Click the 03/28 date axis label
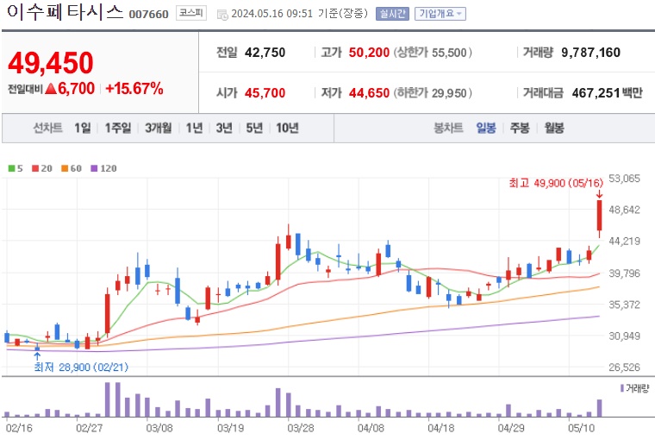 pos(300,428)
